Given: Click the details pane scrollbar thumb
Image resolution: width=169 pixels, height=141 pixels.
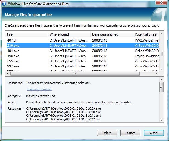Looking at the screenshot, I should click(x=161, y=87).
